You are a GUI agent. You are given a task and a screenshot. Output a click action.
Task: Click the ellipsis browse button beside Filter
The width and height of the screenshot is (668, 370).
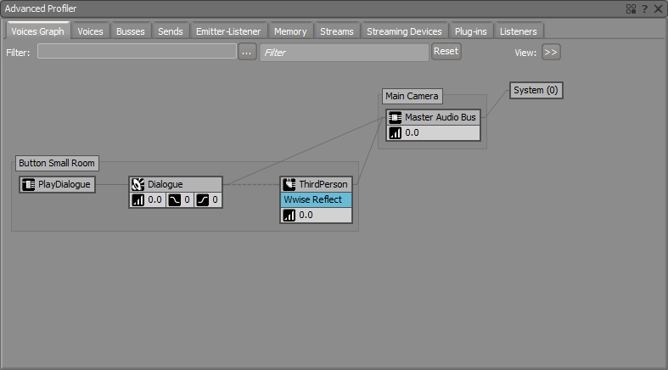247,52
